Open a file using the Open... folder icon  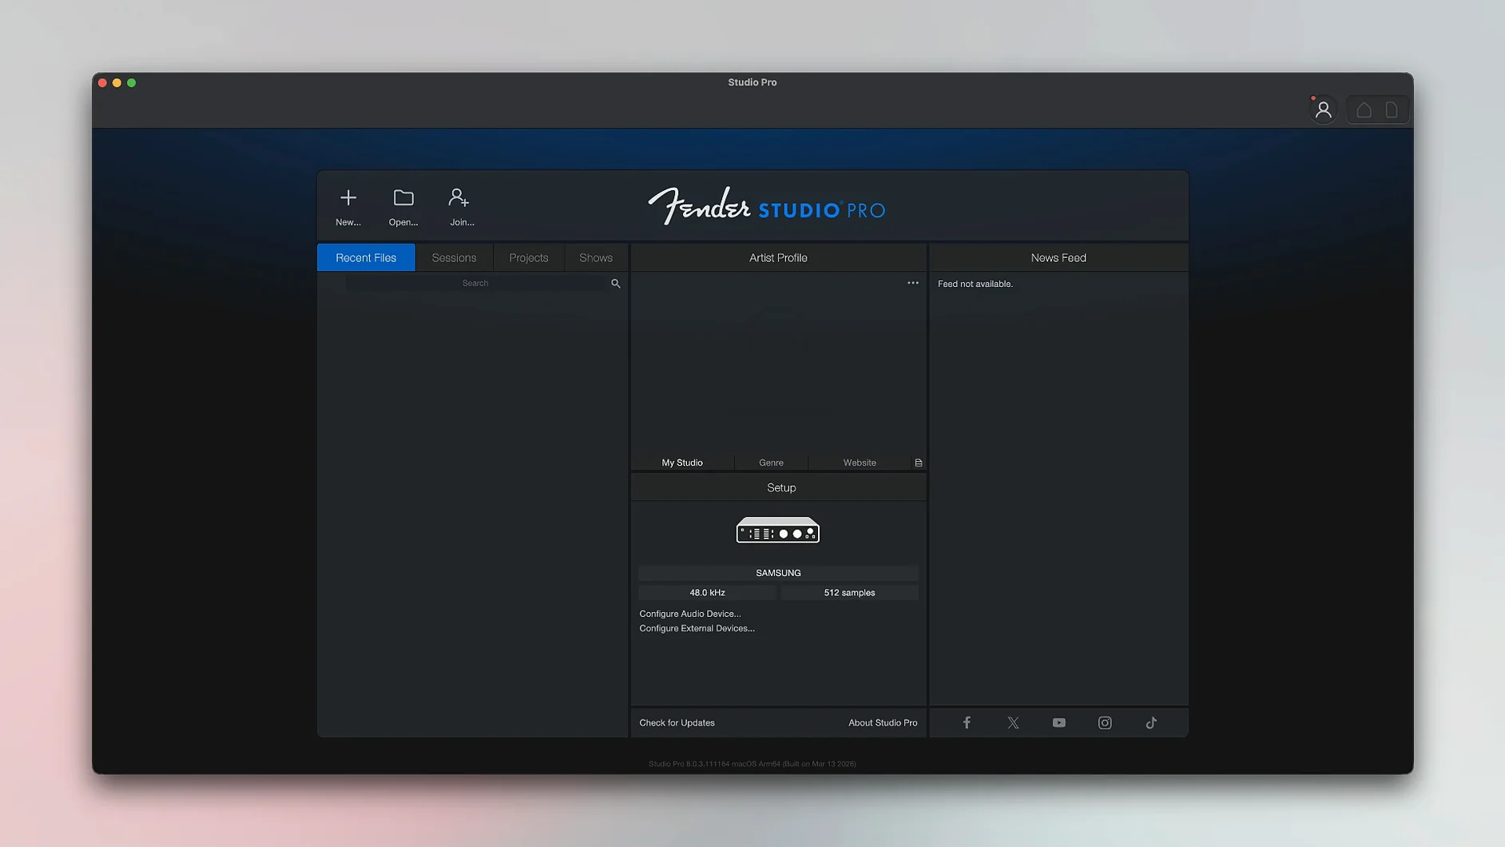[403, 197]
